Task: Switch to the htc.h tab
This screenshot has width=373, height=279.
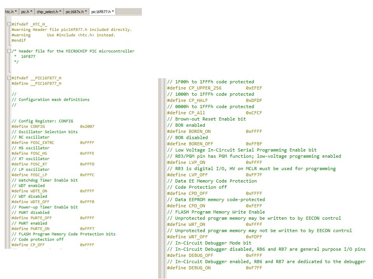Action: [x=11, y=12]
